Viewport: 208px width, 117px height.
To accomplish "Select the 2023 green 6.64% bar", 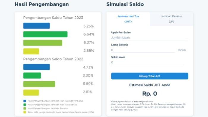I will (x=45, y=34).
